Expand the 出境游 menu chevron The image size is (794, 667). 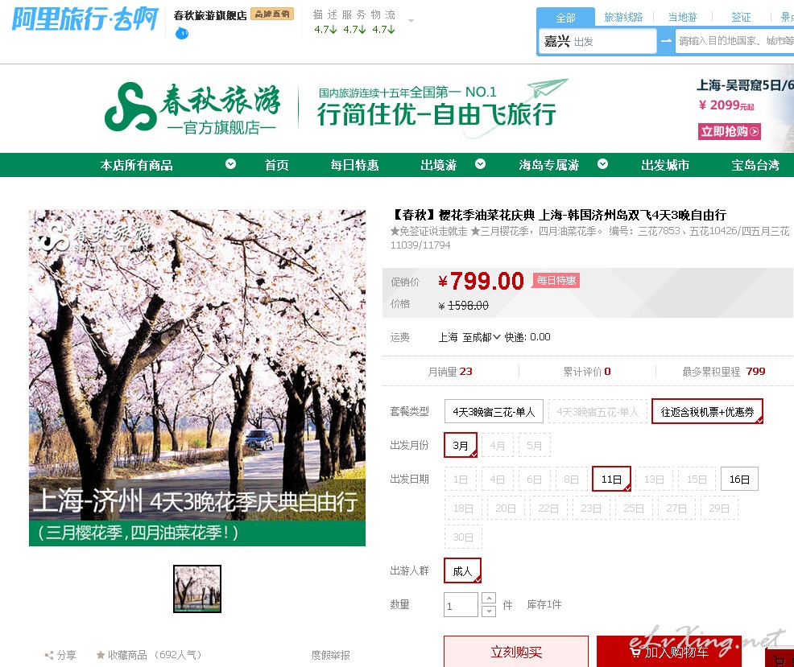tap(480, 164)
